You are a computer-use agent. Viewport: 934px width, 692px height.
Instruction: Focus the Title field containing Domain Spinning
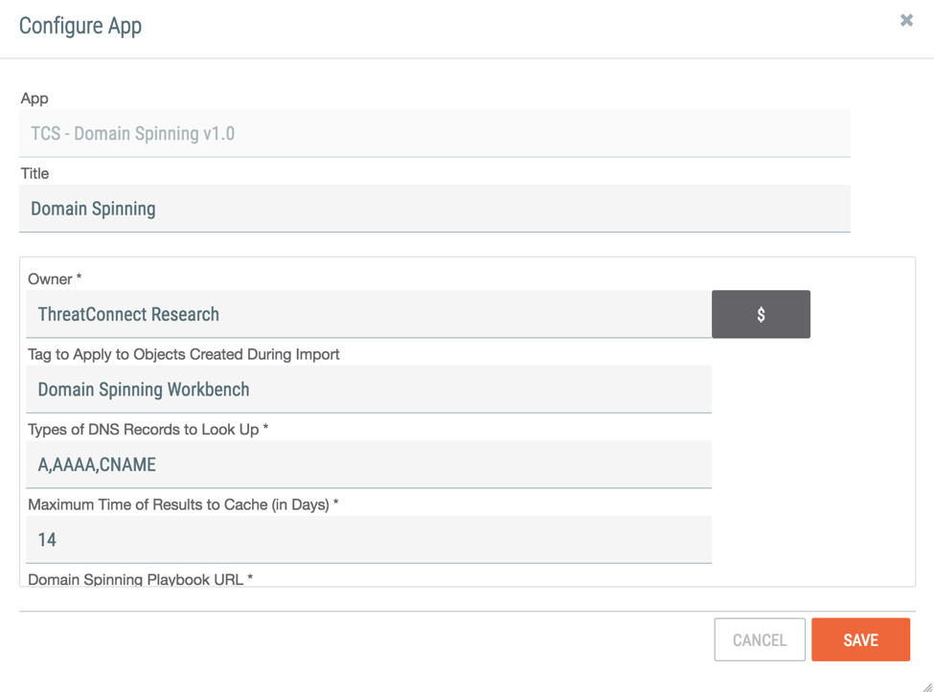[434, 209]
